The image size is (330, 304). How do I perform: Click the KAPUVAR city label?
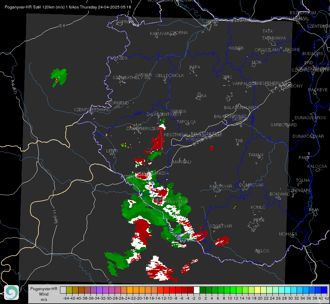pos(160,34)
